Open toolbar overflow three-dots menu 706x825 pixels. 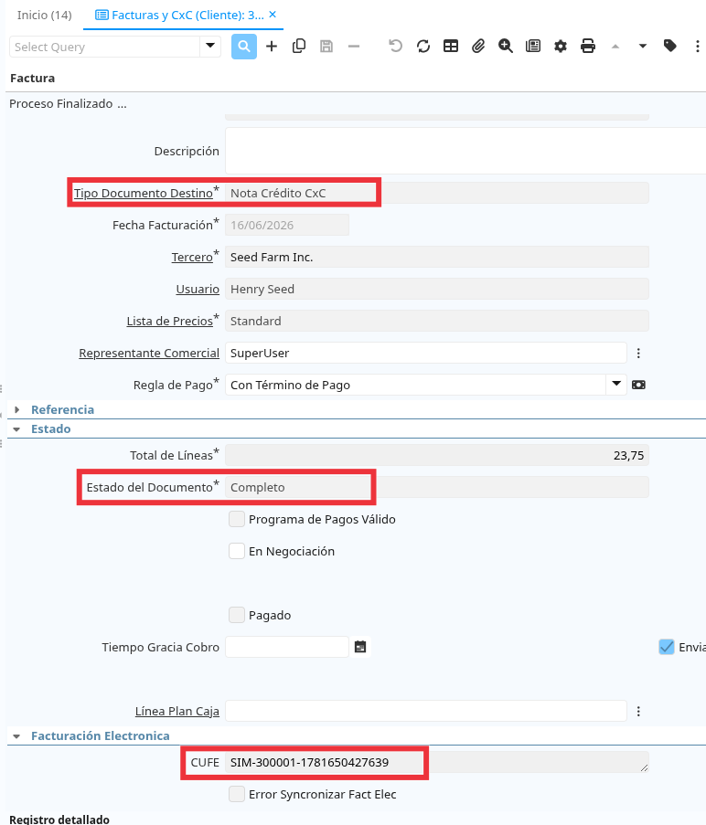pyautogui.click(x=697, y=47)
